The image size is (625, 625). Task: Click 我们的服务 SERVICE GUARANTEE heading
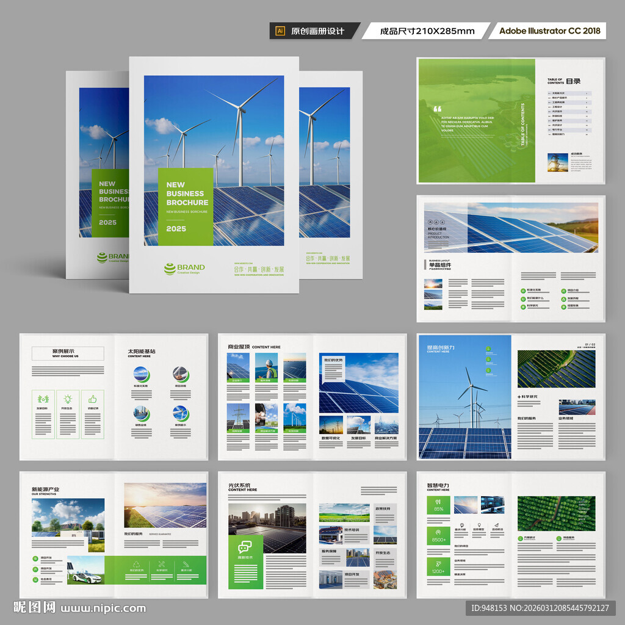(x=148, y=533)
